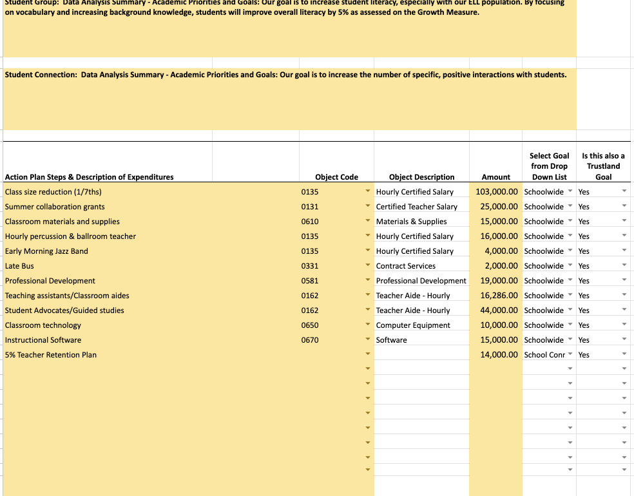Open Trustland Goal dropdown arrow for Summer collaboration grants
The height and width of the screenshot is (496, 634).
pyautogui.click(x=624, y=205)
